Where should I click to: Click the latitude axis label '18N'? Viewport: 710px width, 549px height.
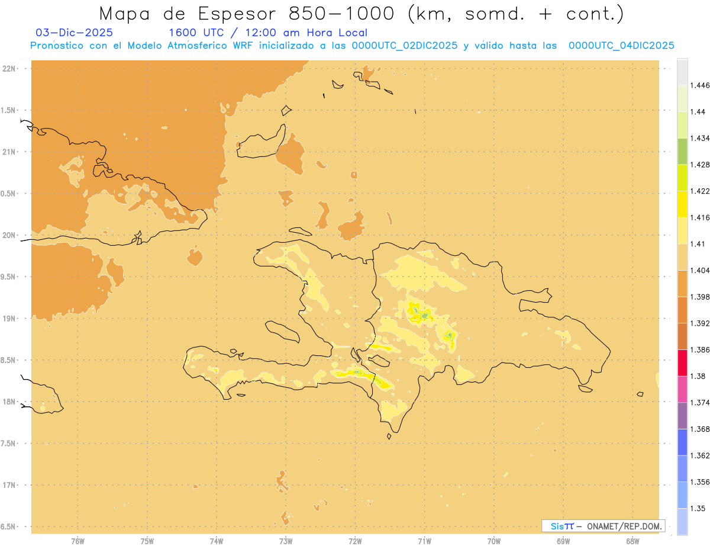pyautogui.click(x=9, y=402)
